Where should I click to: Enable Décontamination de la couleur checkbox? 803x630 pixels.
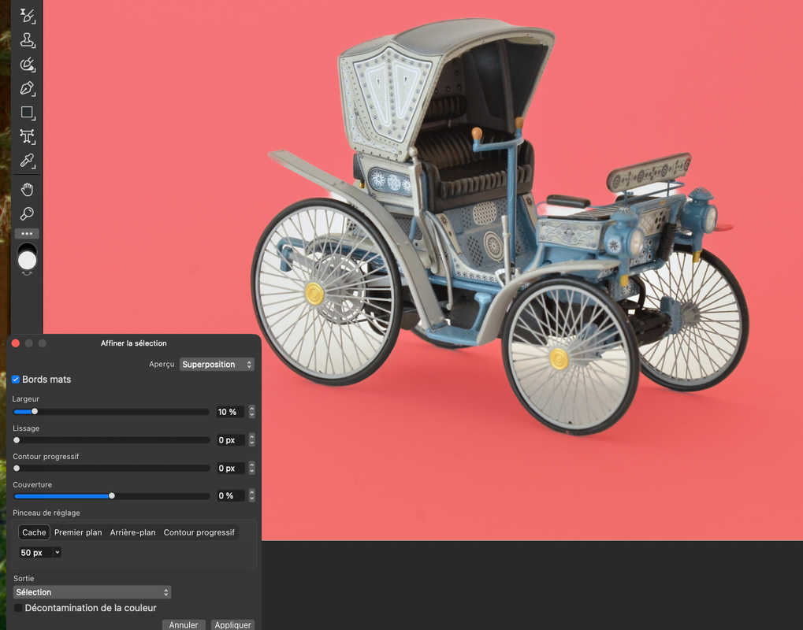click(18, 608)
